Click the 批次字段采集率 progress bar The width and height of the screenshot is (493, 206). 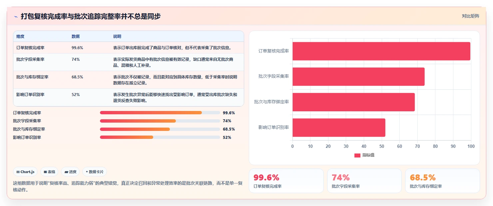[160, 121]
